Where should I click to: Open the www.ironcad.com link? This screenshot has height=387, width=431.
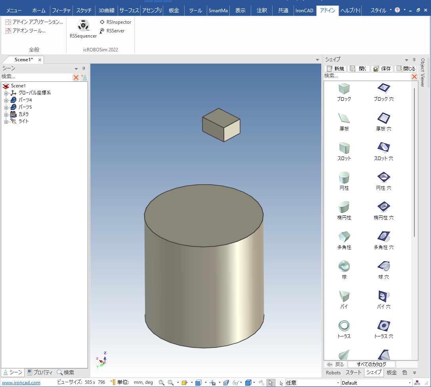tap(21, 383)
